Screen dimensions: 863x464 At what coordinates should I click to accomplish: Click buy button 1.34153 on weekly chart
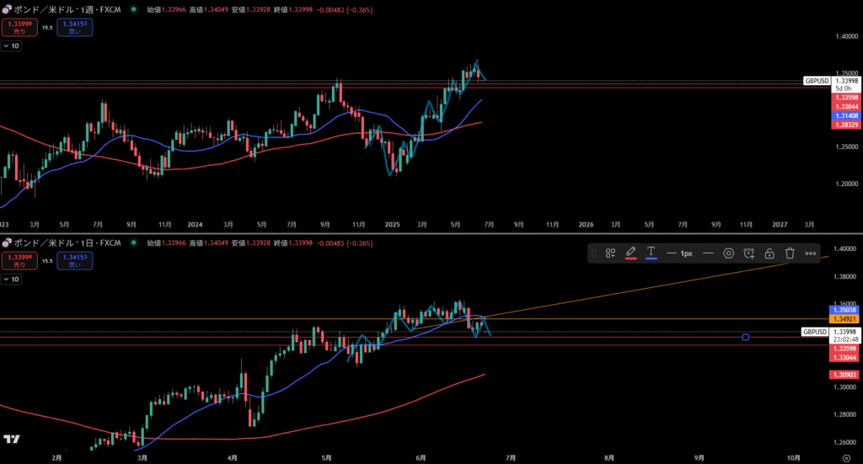click(x=75, y=28)
